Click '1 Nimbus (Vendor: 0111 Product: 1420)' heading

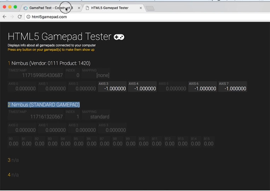click(49, 63)
